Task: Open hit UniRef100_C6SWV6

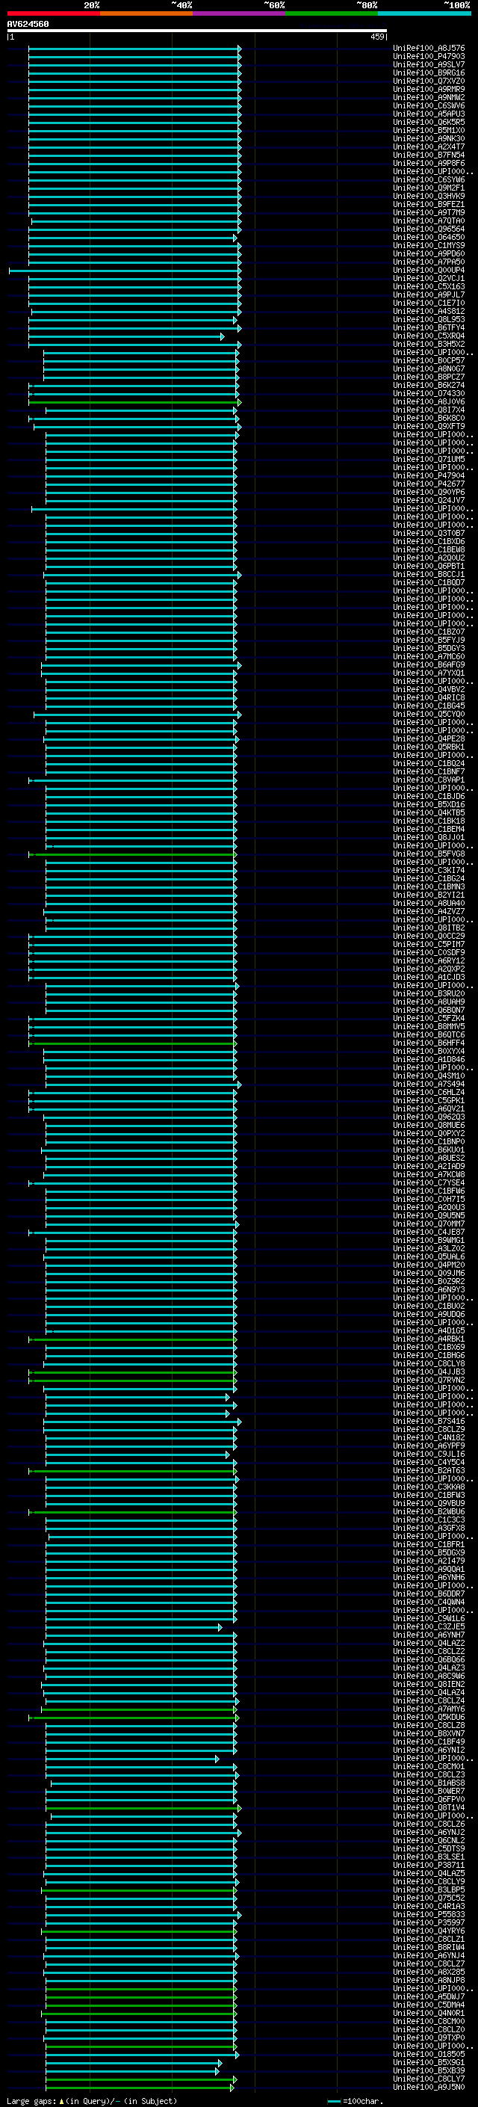Action: pos(429,105)
